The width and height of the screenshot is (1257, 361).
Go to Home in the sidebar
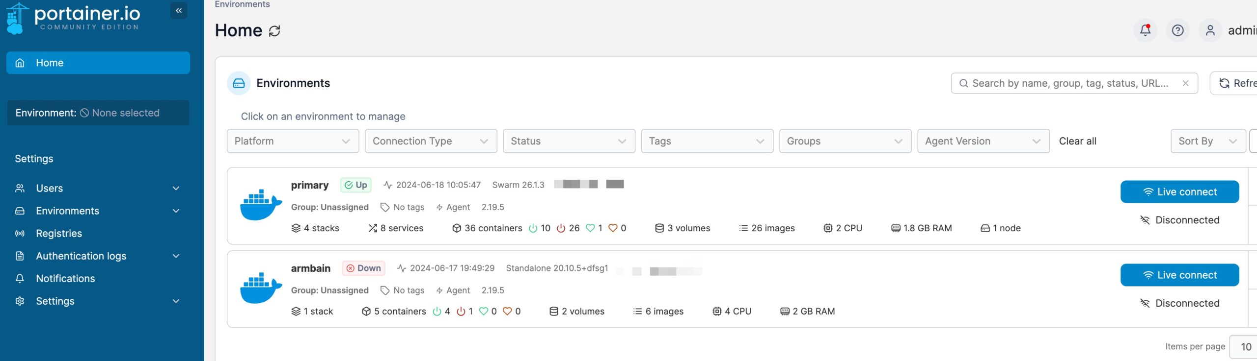coord(98,63)
